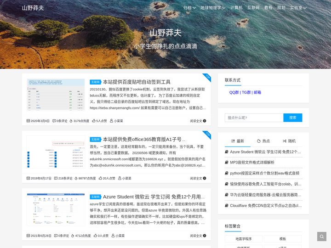Like the post via thumbs-up beside 0人点赞
Image resolution: width=331 pixels, height=248 pixels.
click(96, 235)
